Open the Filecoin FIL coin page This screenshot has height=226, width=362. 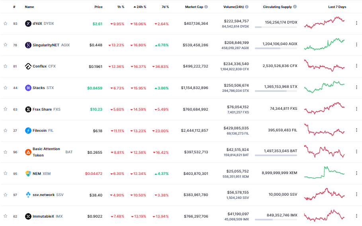[43, 131]
